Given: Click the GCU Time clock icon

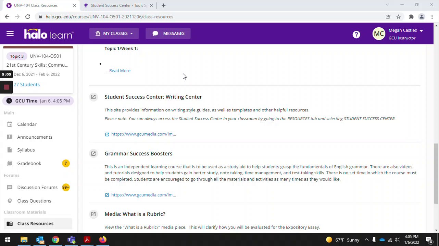Looking at the screenshot, I should [9, 101].
